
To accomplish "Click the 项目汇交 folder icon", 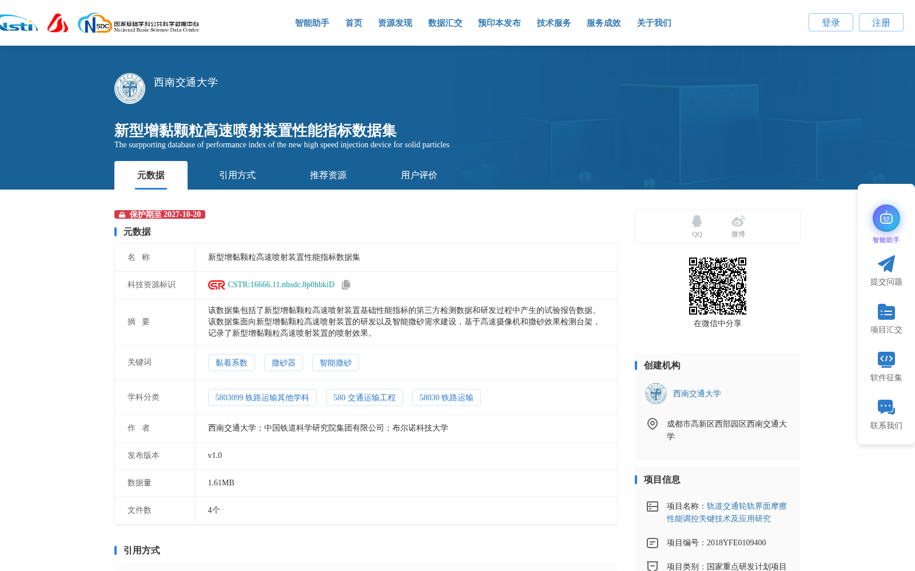I will click(886, 312).
